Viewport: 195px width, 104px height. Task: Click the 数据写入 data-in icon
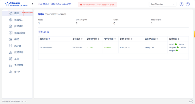click(x=10, y=20)
